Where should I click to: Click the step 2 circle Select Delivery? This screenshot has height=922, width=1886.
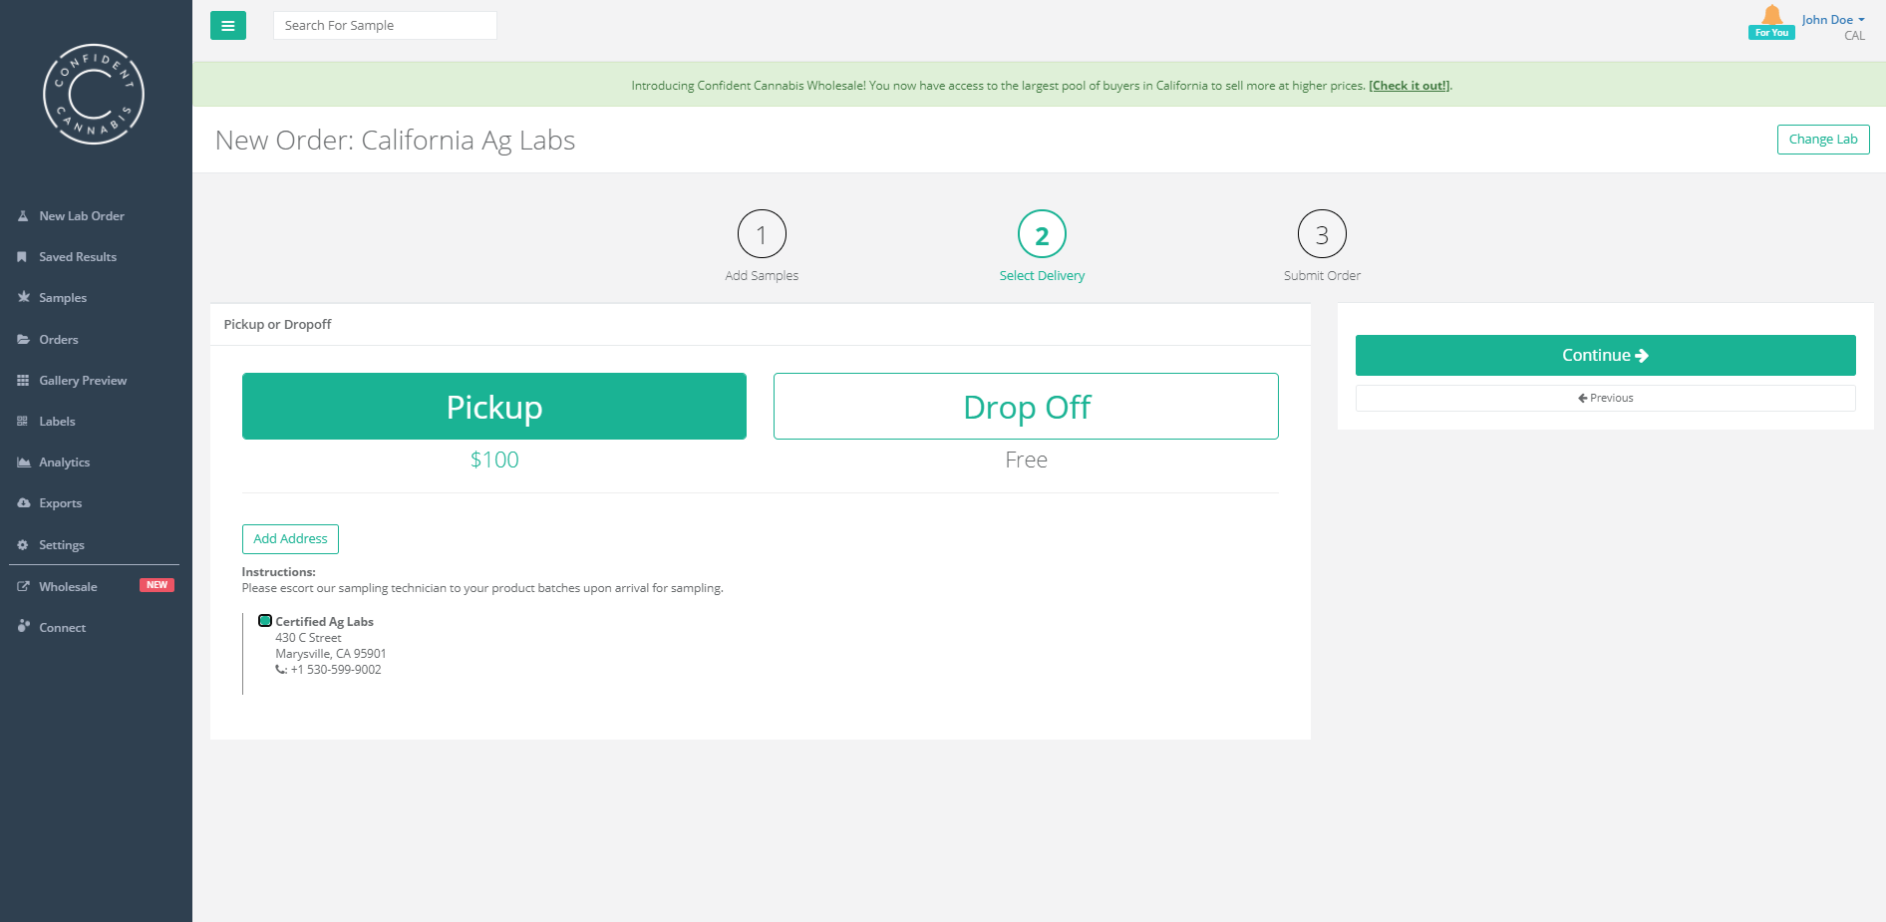(x=1042, y=234)
